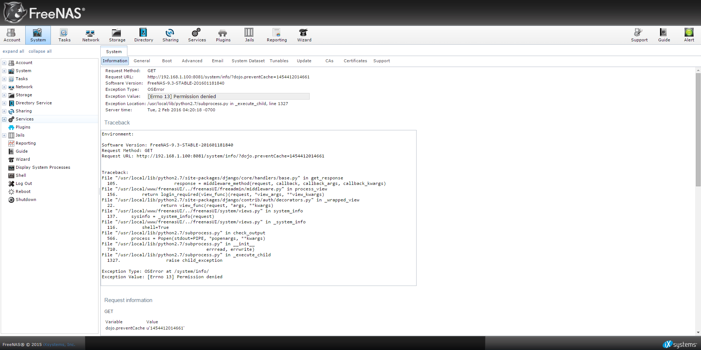Expand the Tasks tree node
The width and height of the screenshot is (701, 350).
tap(4, 79)
